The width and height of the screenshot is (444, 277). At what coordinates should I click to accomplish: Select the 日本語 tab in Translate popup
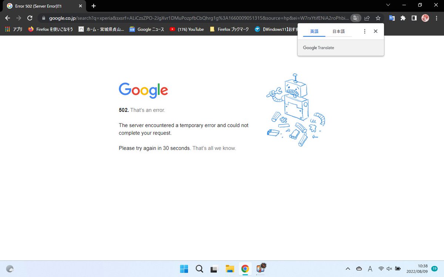click(339, 31)
